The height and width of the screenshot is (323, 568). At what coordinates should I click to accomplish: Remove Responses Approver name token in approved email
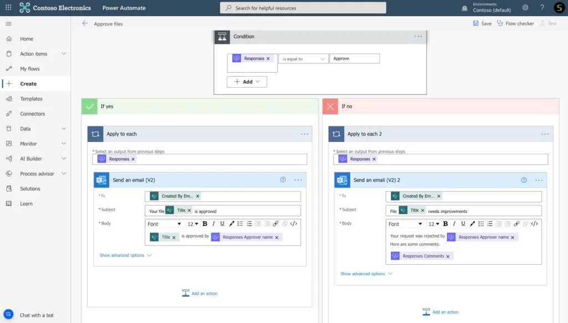coord(277,238)
